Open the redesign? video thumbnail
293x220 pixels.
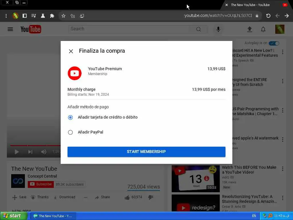click(x=196, y=203)
